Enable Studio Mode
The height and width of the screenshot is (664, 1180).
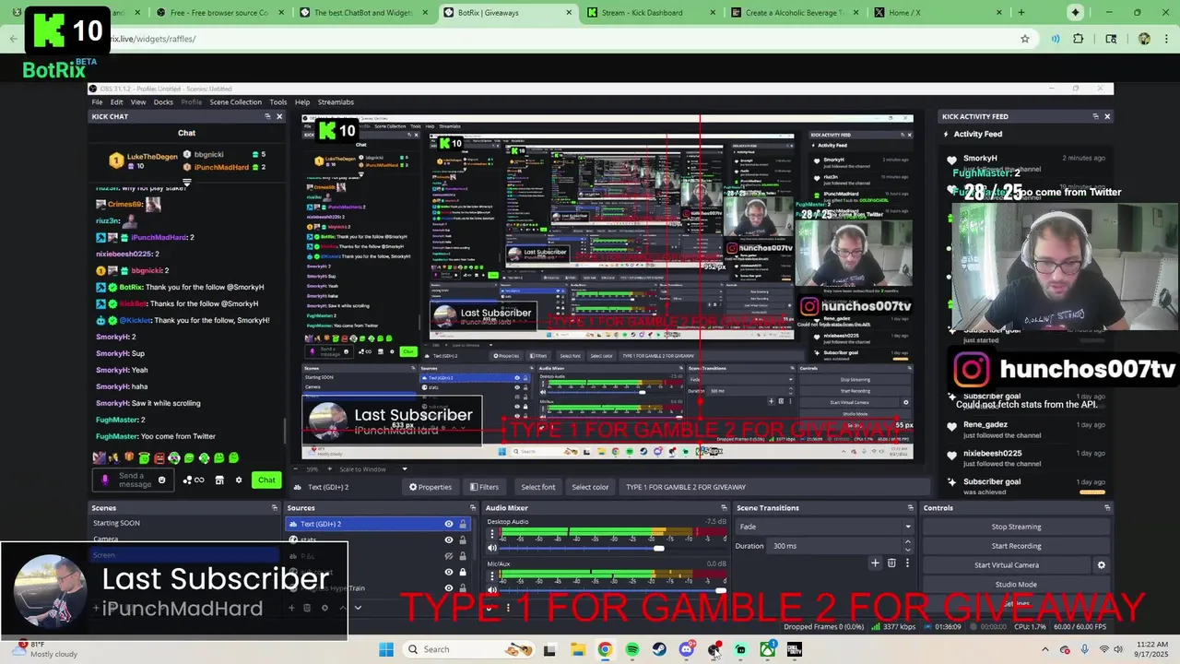1016,585
